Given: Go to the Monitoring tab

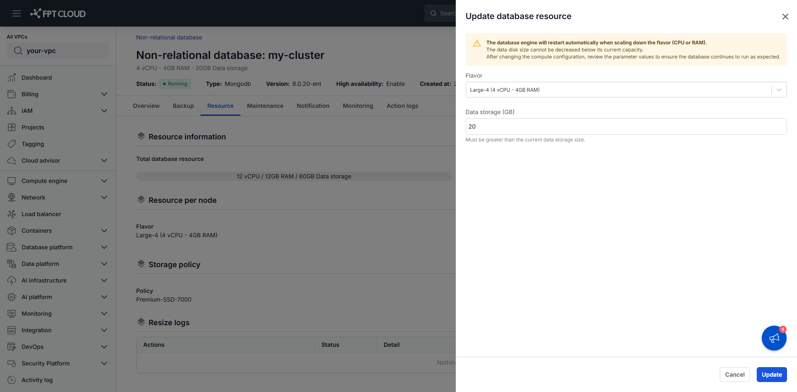Looking at the screenshot, I should coord(358,106).
